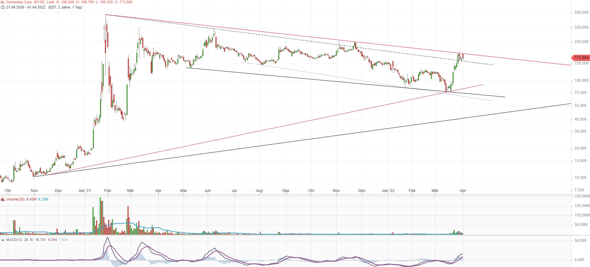This screenshot has width=590, height=267.
Task: Click the clock icon next to the date range
Action: pos(3,7)
